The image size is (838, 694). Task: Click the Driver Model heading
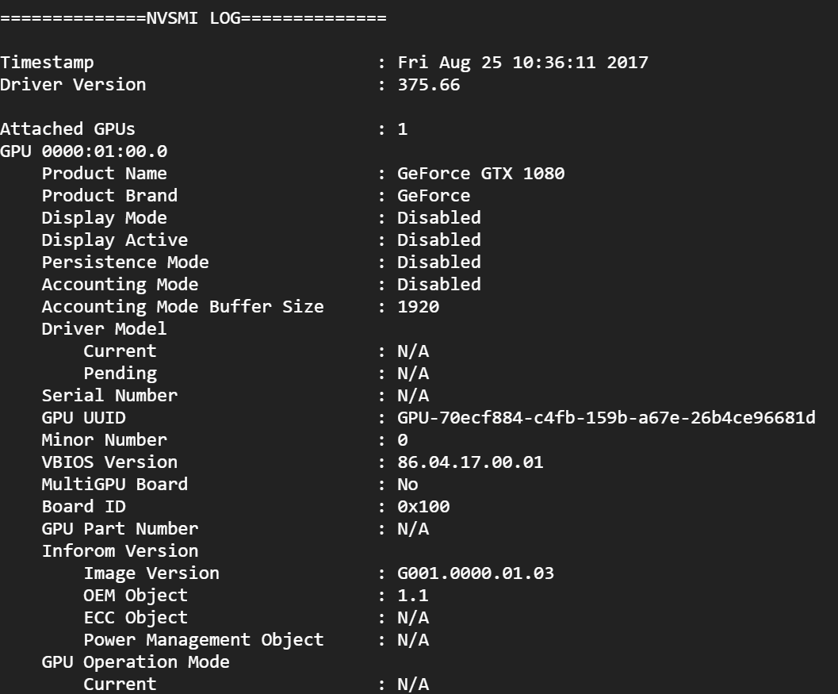pyautogui.click(x=104, y=328)
